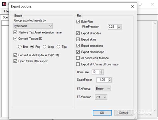The width and height of the screenshot is (158, 120).
Task: Increase FilterPrecision with up arrow
Action: coord(119,26)
